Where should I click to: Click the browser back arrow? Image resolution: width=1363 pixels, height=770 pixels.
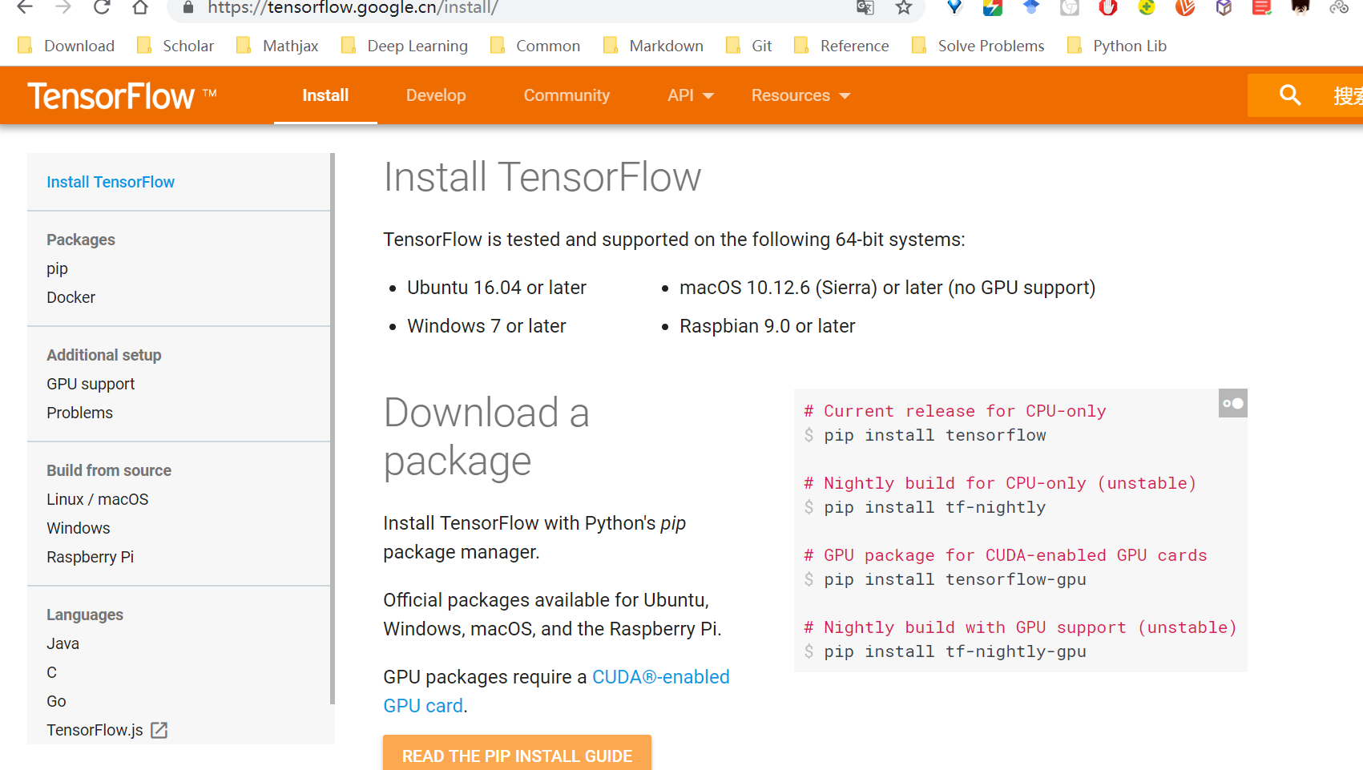coord(25,7)
